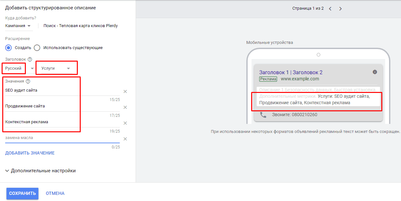Click the ОТМЕНА button
The image size is (401, 201).
pos(55,193)
